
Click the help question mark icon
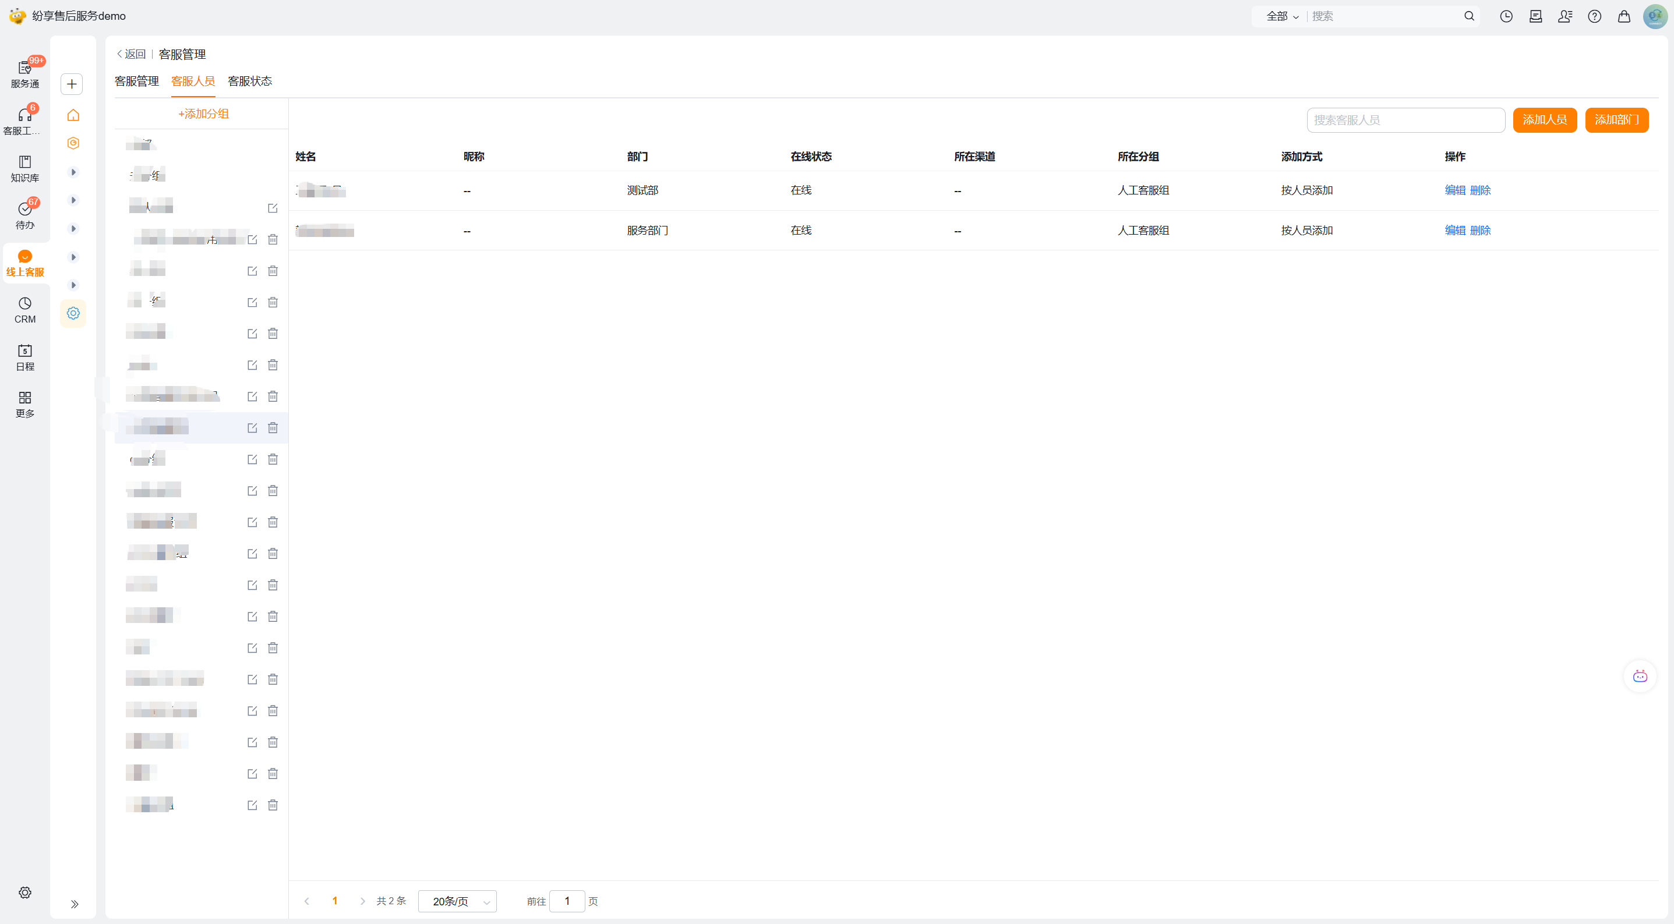tap(1594, 16)
